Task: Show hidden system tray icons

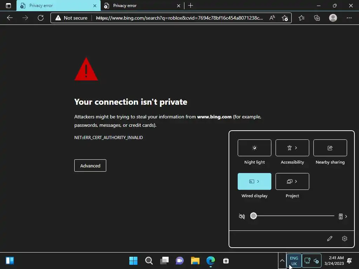Action: [x=282, y=261]
